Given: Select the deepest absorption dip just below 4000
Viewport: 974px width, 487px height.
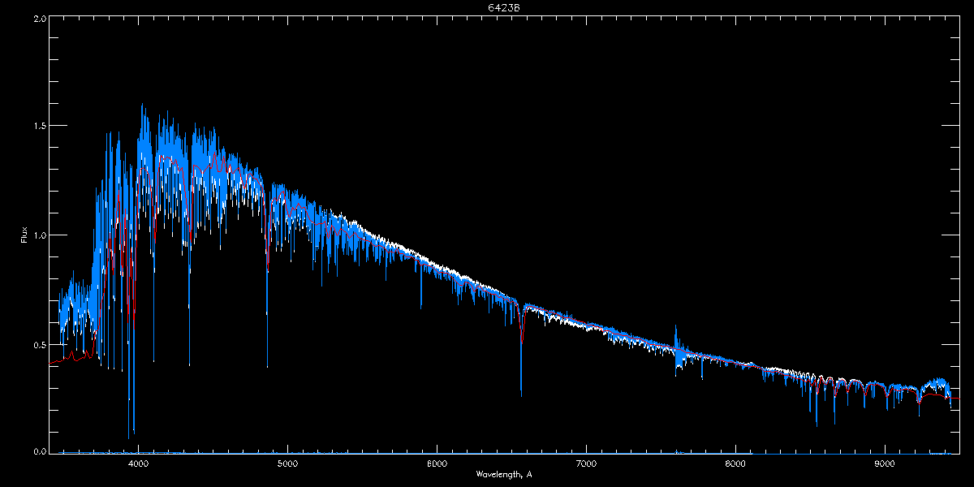Looking at the screenshot, I should (129, 437).
